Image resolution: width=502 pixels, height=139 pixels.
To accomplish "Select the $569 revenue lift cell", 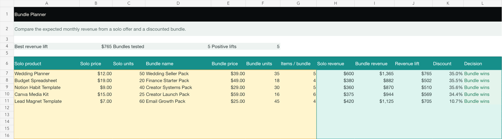I will click(x=413, y=94).
